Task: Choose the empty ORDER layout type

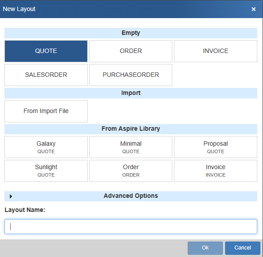Action: [131, 51]
